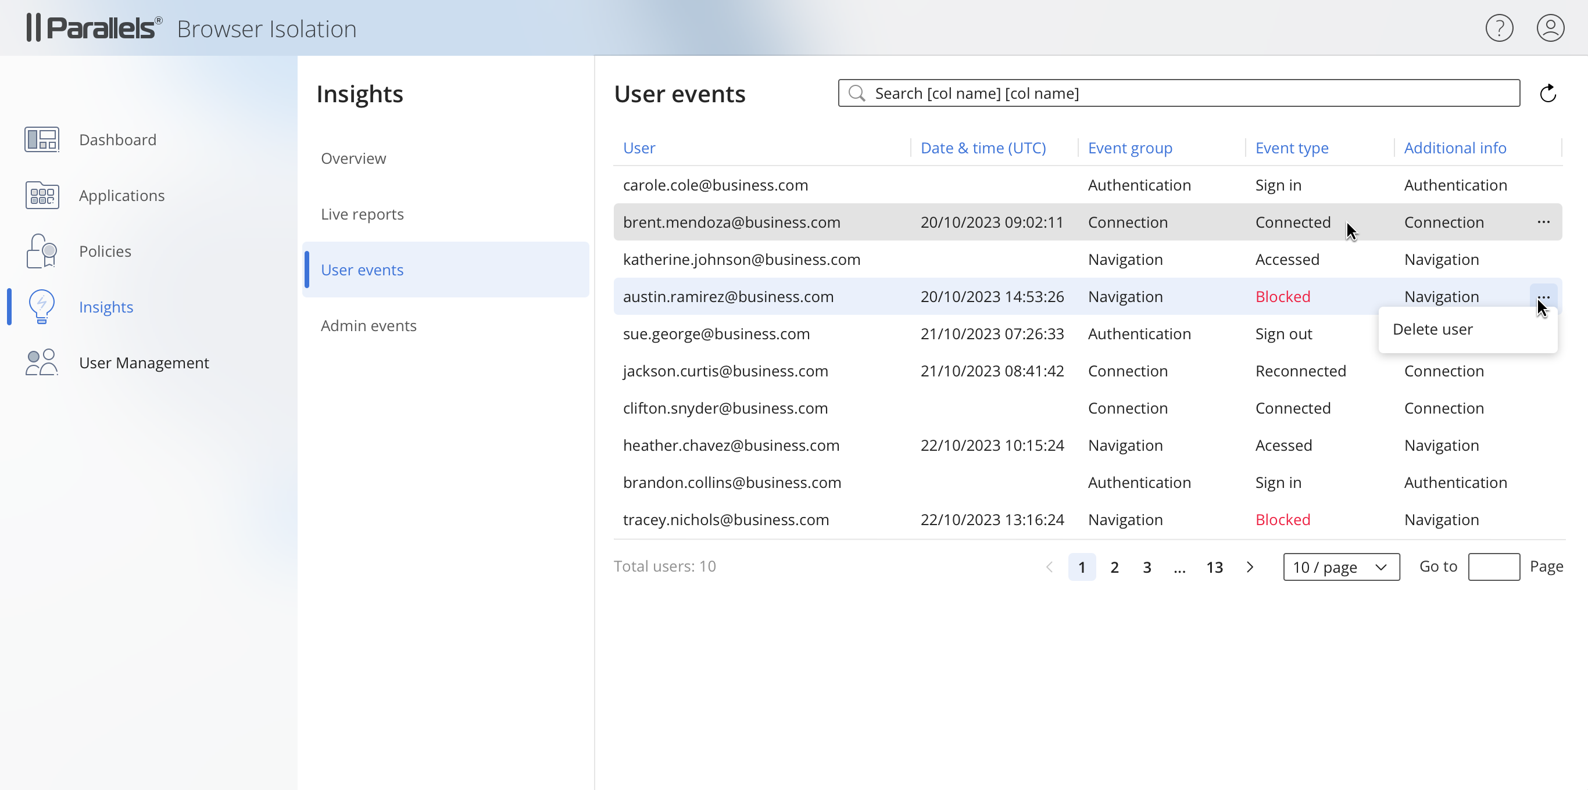
Task: Choose Delete user from context menu
Action: tap(1432, 329)
